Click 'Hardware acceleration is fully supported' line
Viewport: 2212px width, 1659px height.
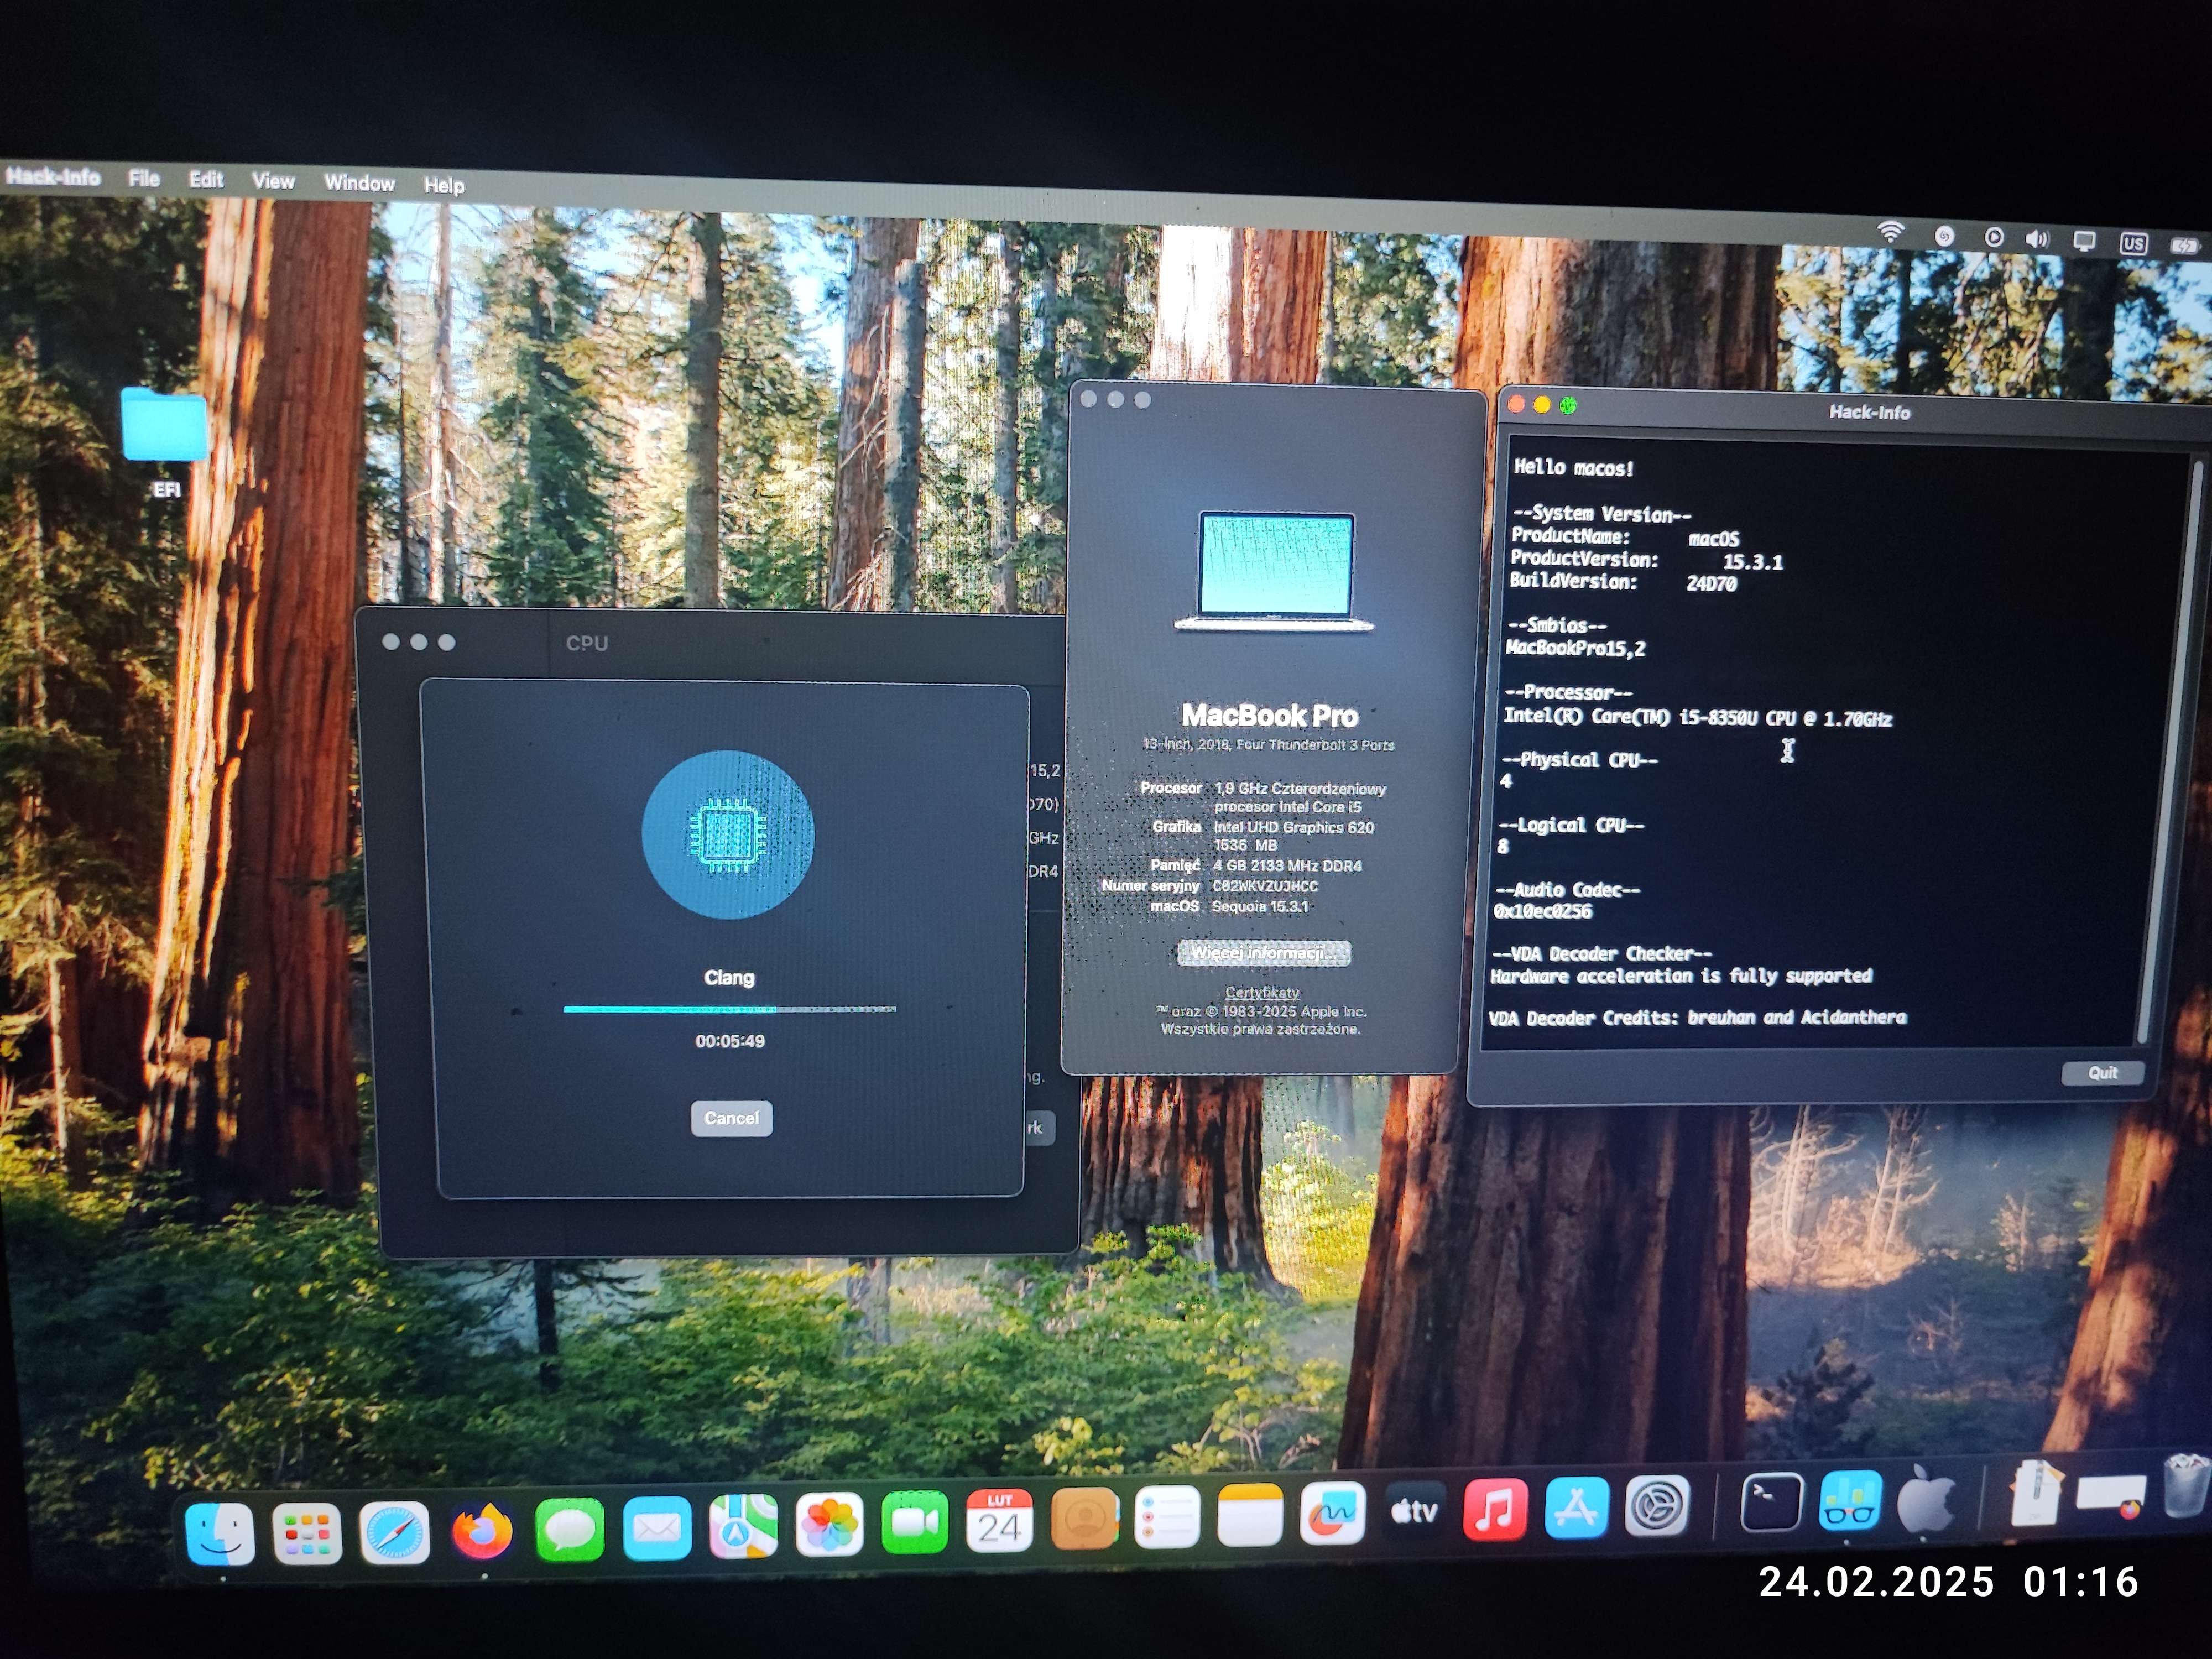click(1681, 976)
